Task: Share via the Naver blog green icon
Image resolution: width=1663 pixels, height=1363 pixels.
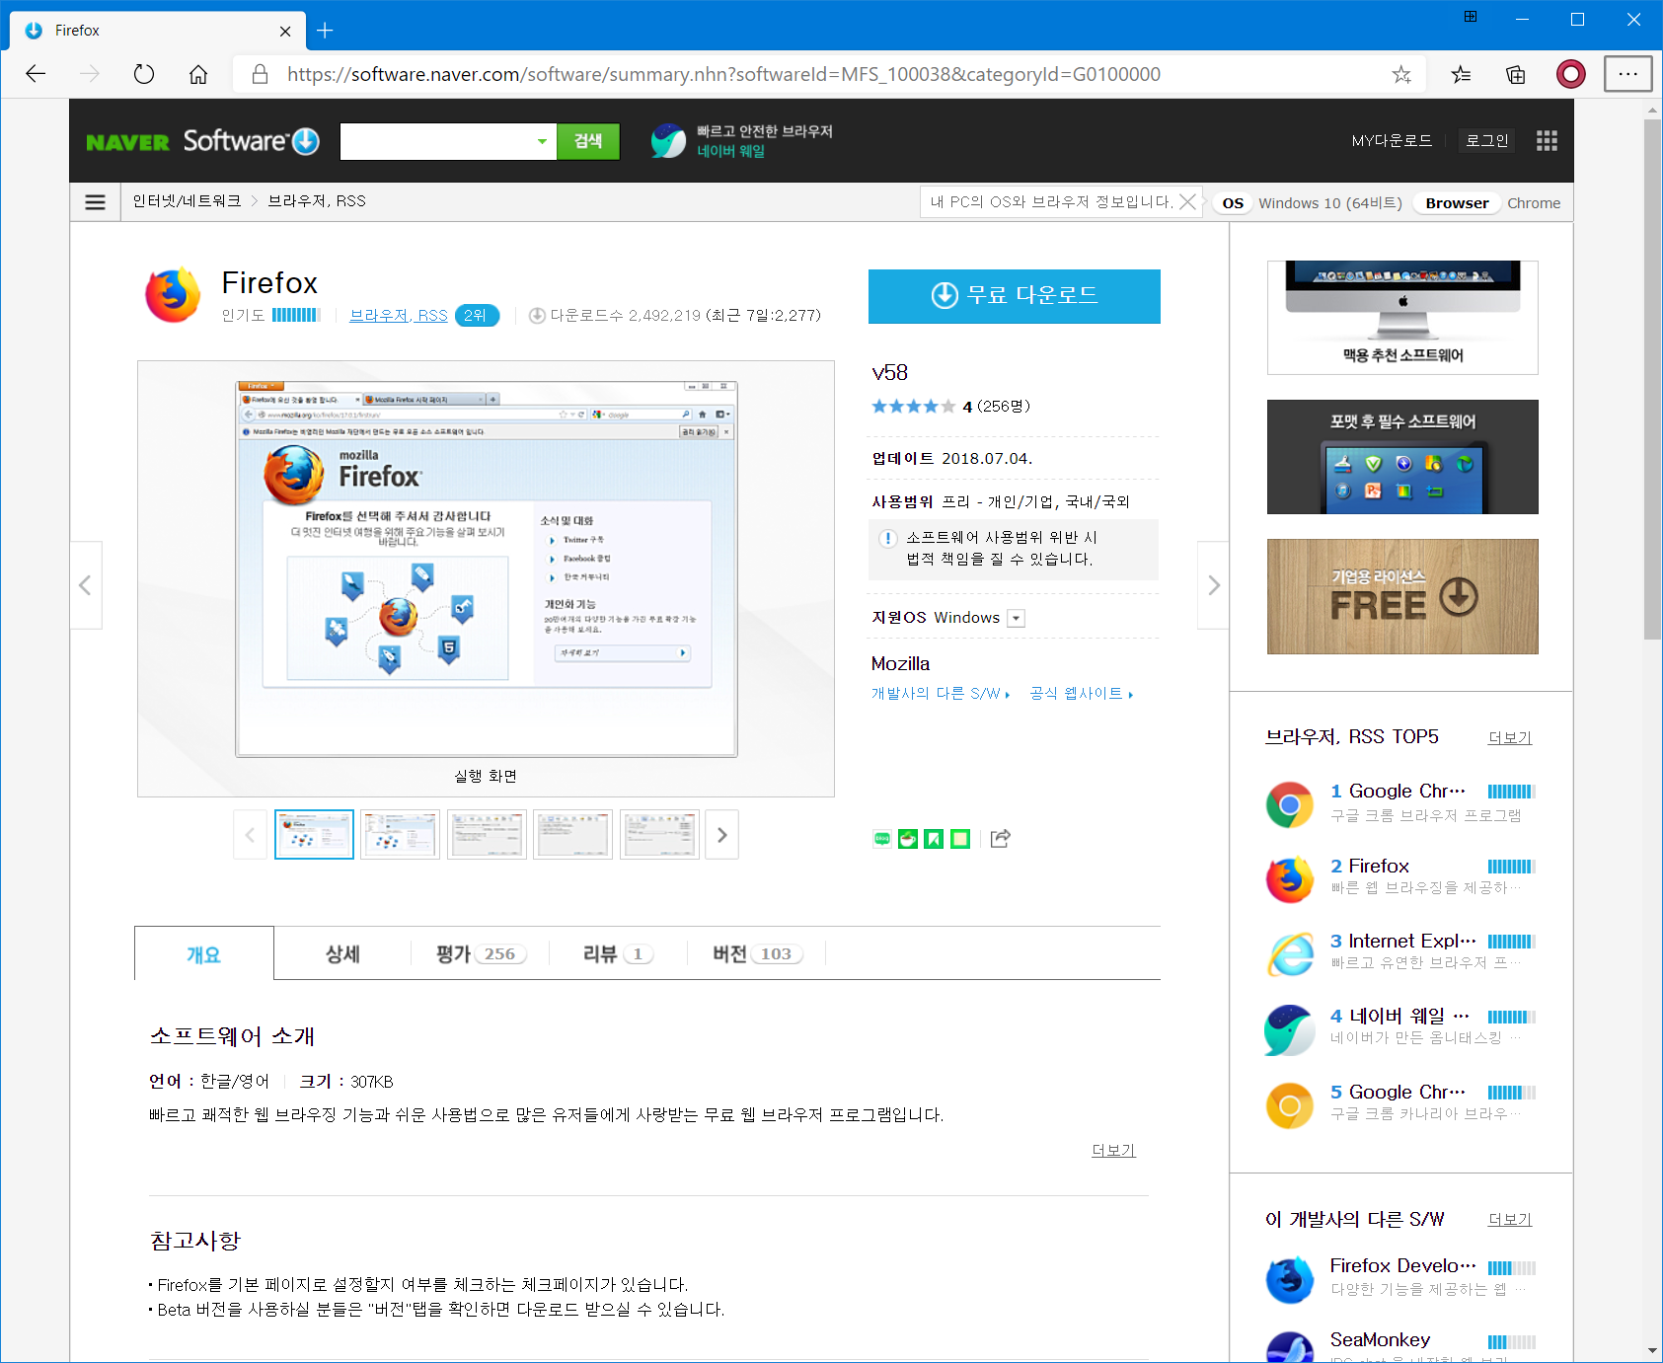Action: (x=882, y=839)
